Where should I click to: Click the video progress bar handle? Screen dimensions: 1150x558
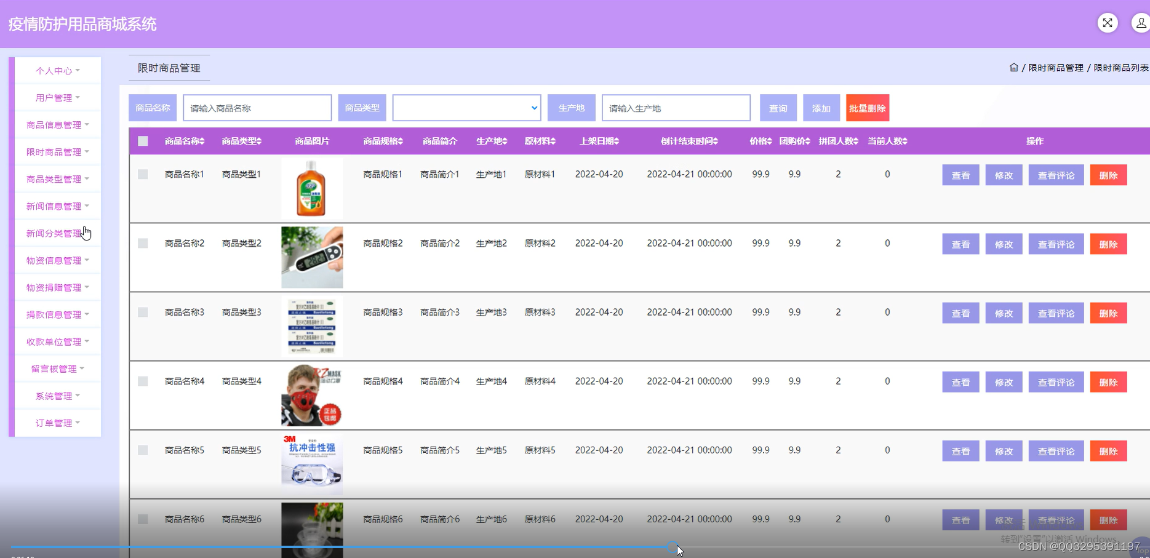[673, 546]
